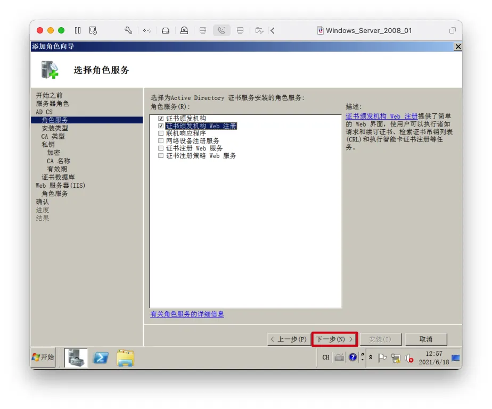
Task: Select AD CS in the sidebar
Action: click(x=44, y=112)
